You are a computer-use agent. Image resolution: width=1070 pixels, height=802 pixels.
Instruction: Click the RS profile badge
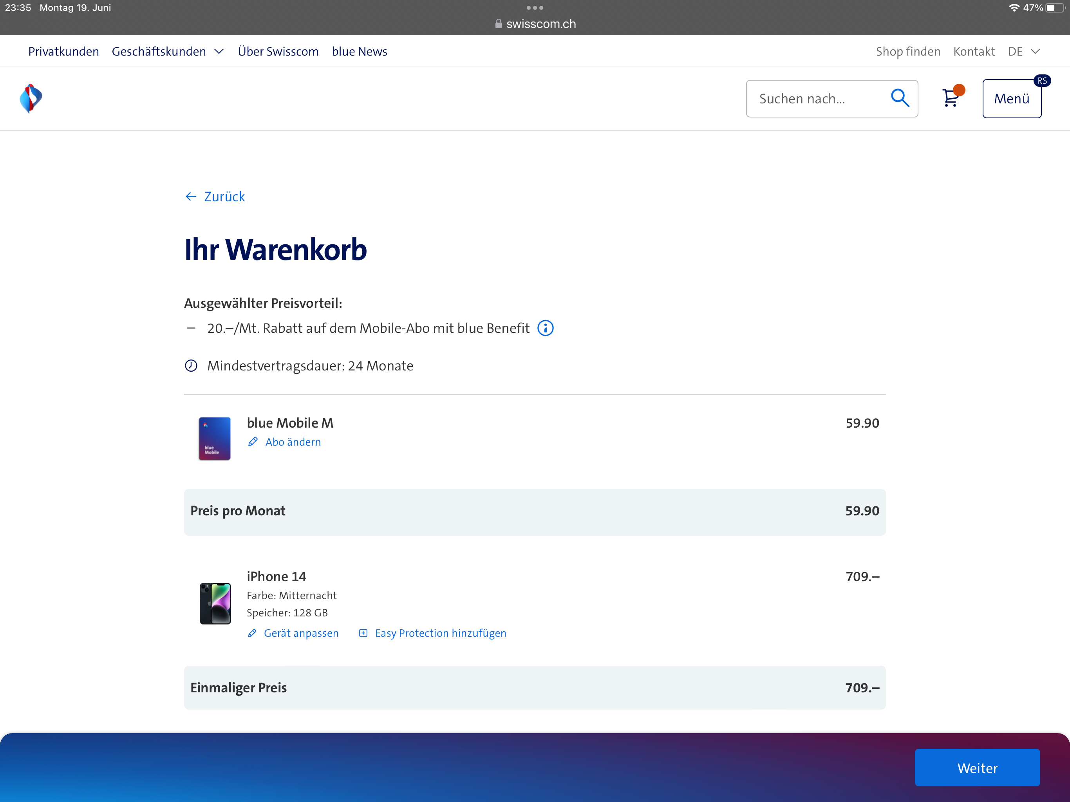click(x=1042, y=81)
